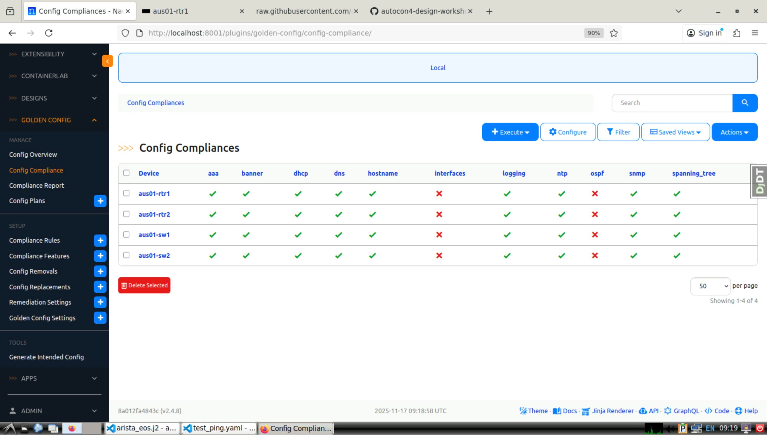Click into the Search input field
Viewport: 767px width, 435px height.
(672, 103)
